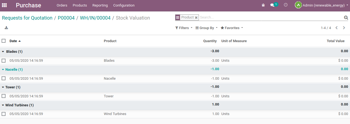Click the date in the Wind Turbines row
350x124 pixels.
[26, 114]
